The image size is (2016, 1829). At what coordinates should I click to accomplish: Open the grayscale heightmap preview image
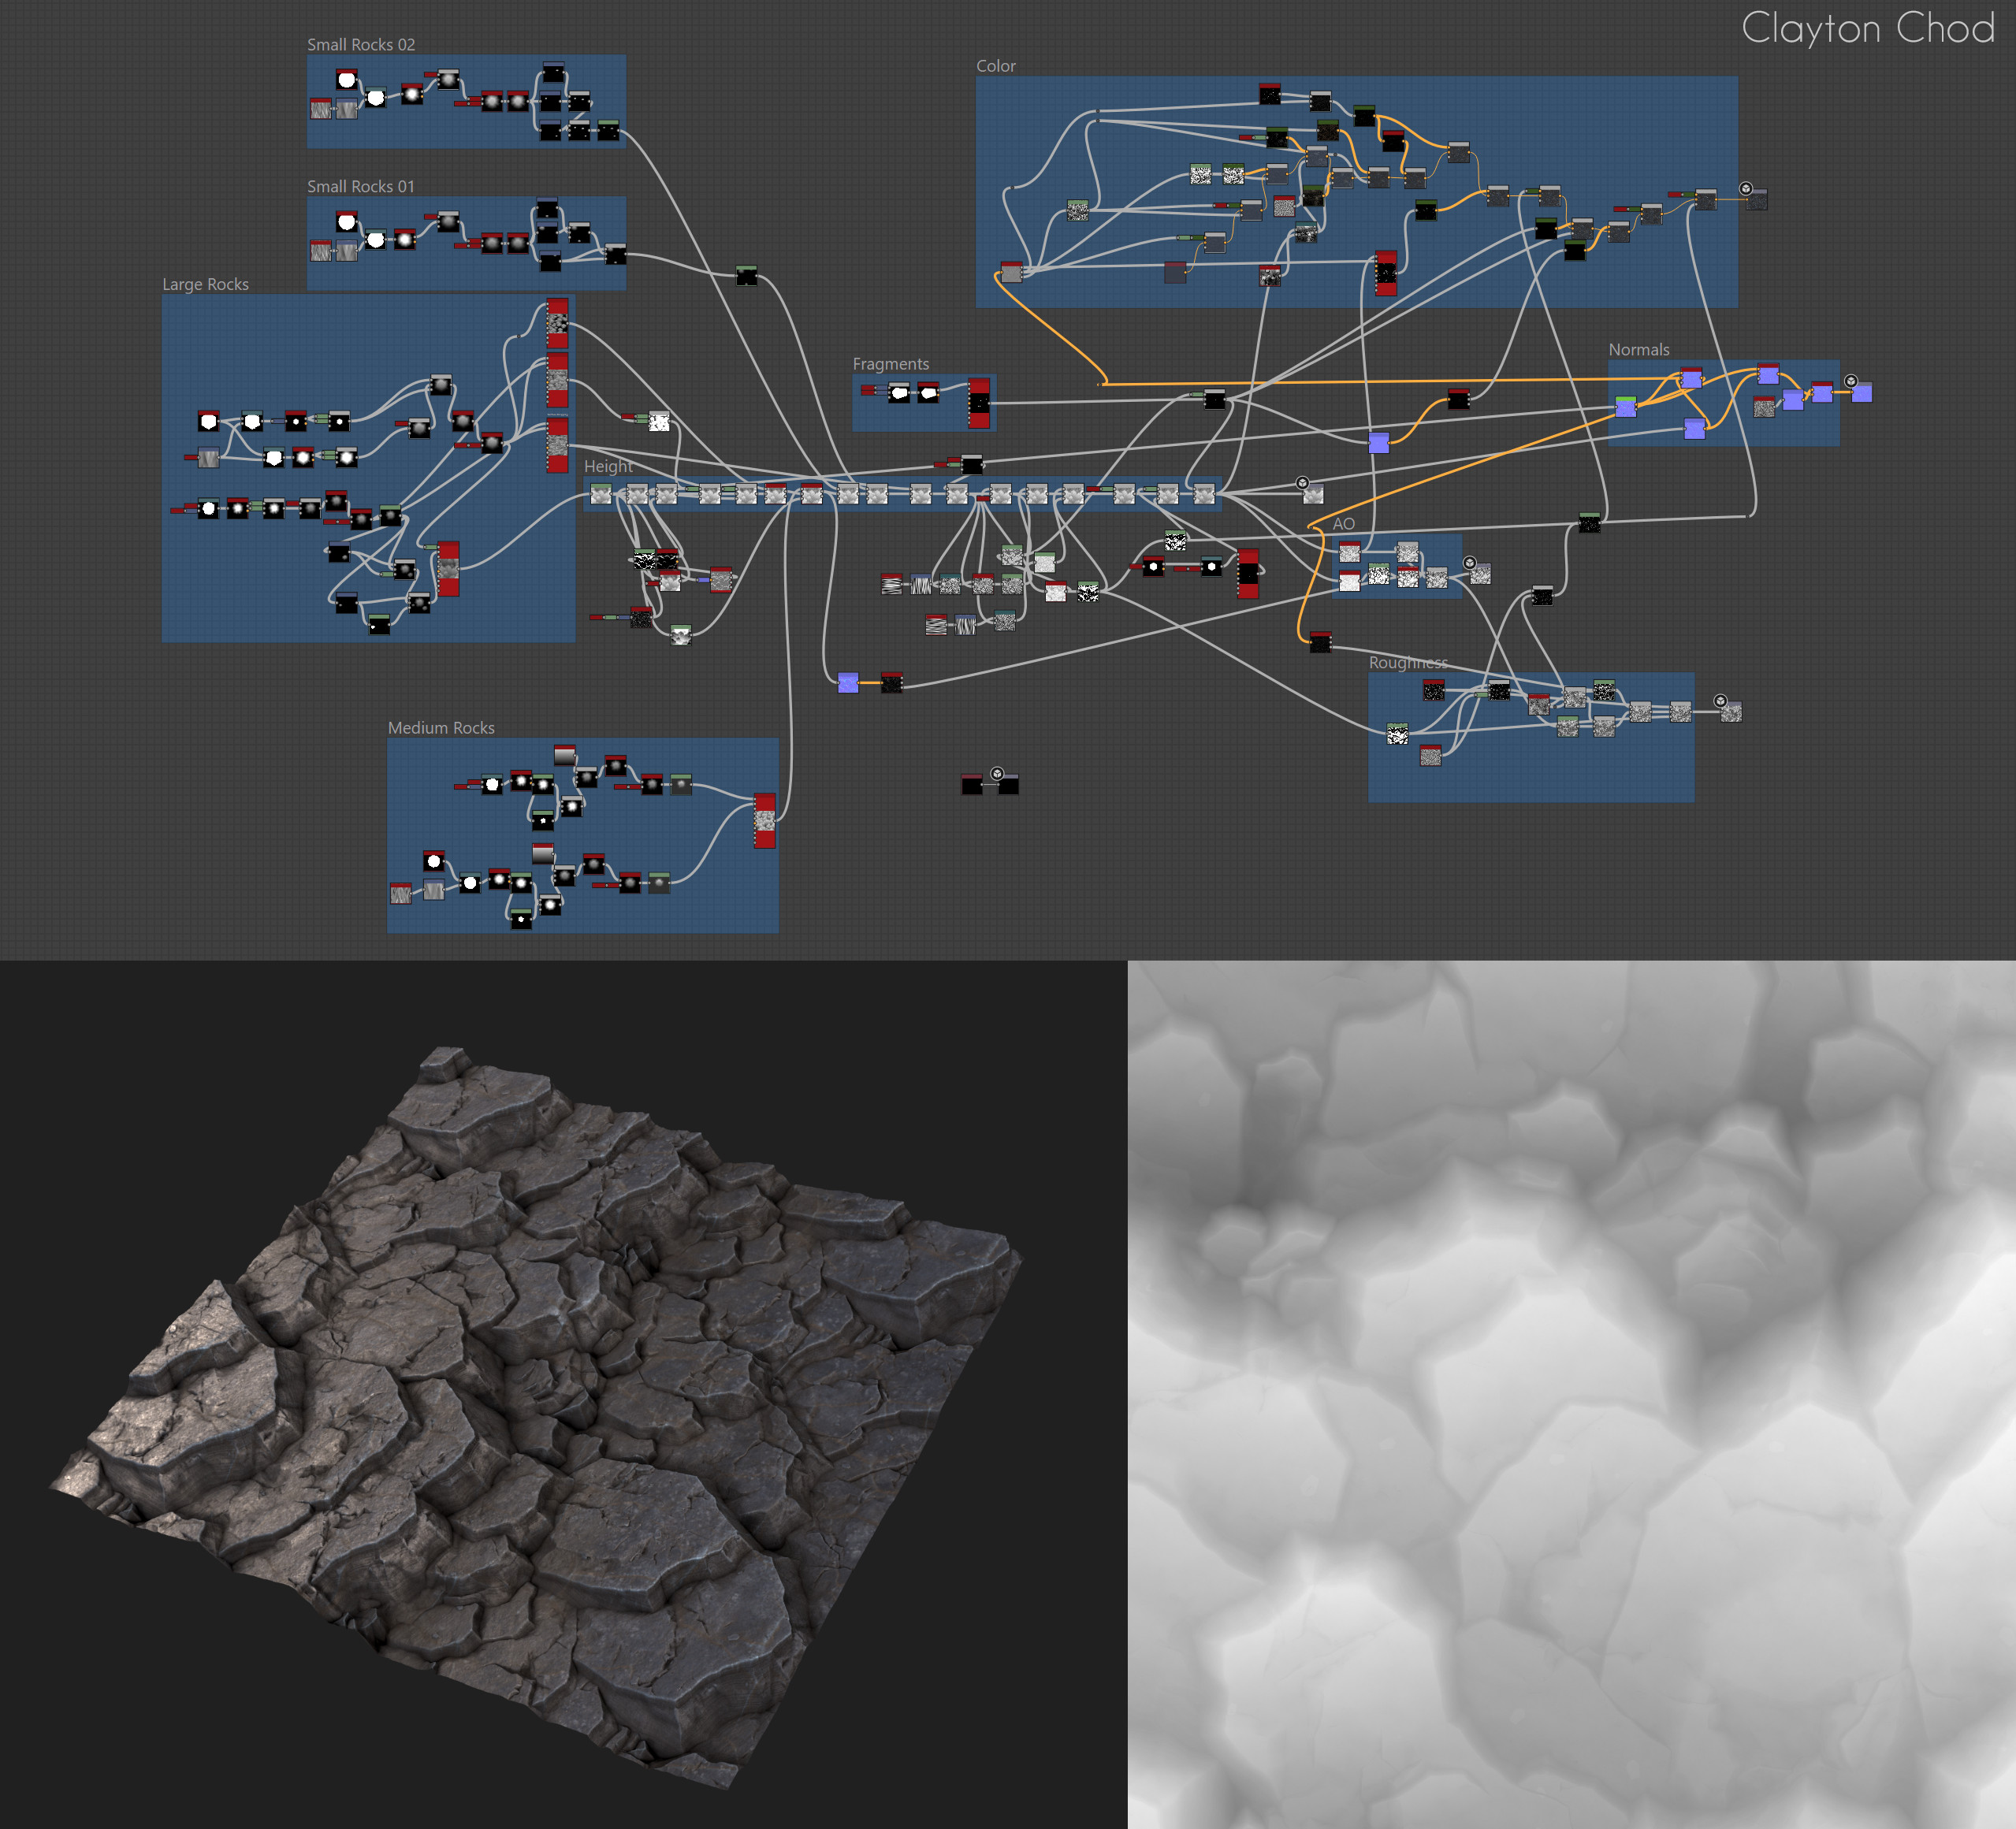click(x=1571, y=1395)
